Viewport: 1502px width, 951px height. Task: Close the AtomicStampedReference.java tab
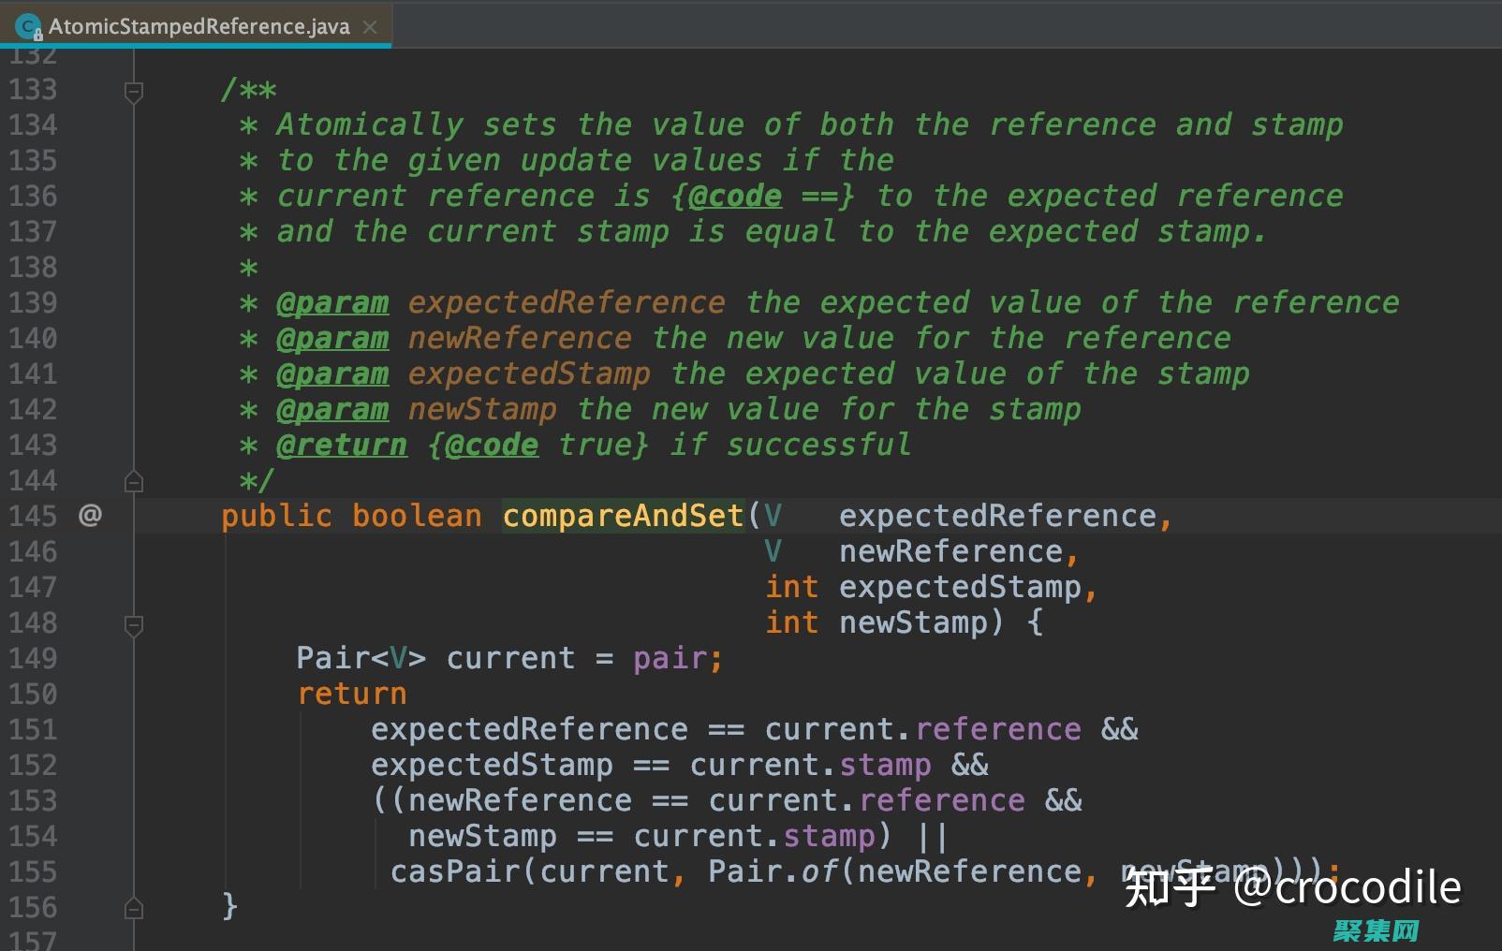pos(370,27)
